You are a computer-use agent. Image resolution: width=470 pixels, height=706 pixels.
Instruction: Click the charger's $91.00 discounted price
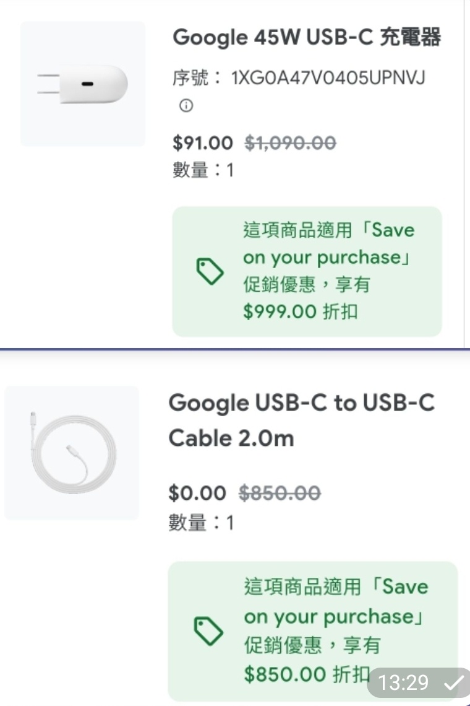pyautogui.click(x=203, y=144)
